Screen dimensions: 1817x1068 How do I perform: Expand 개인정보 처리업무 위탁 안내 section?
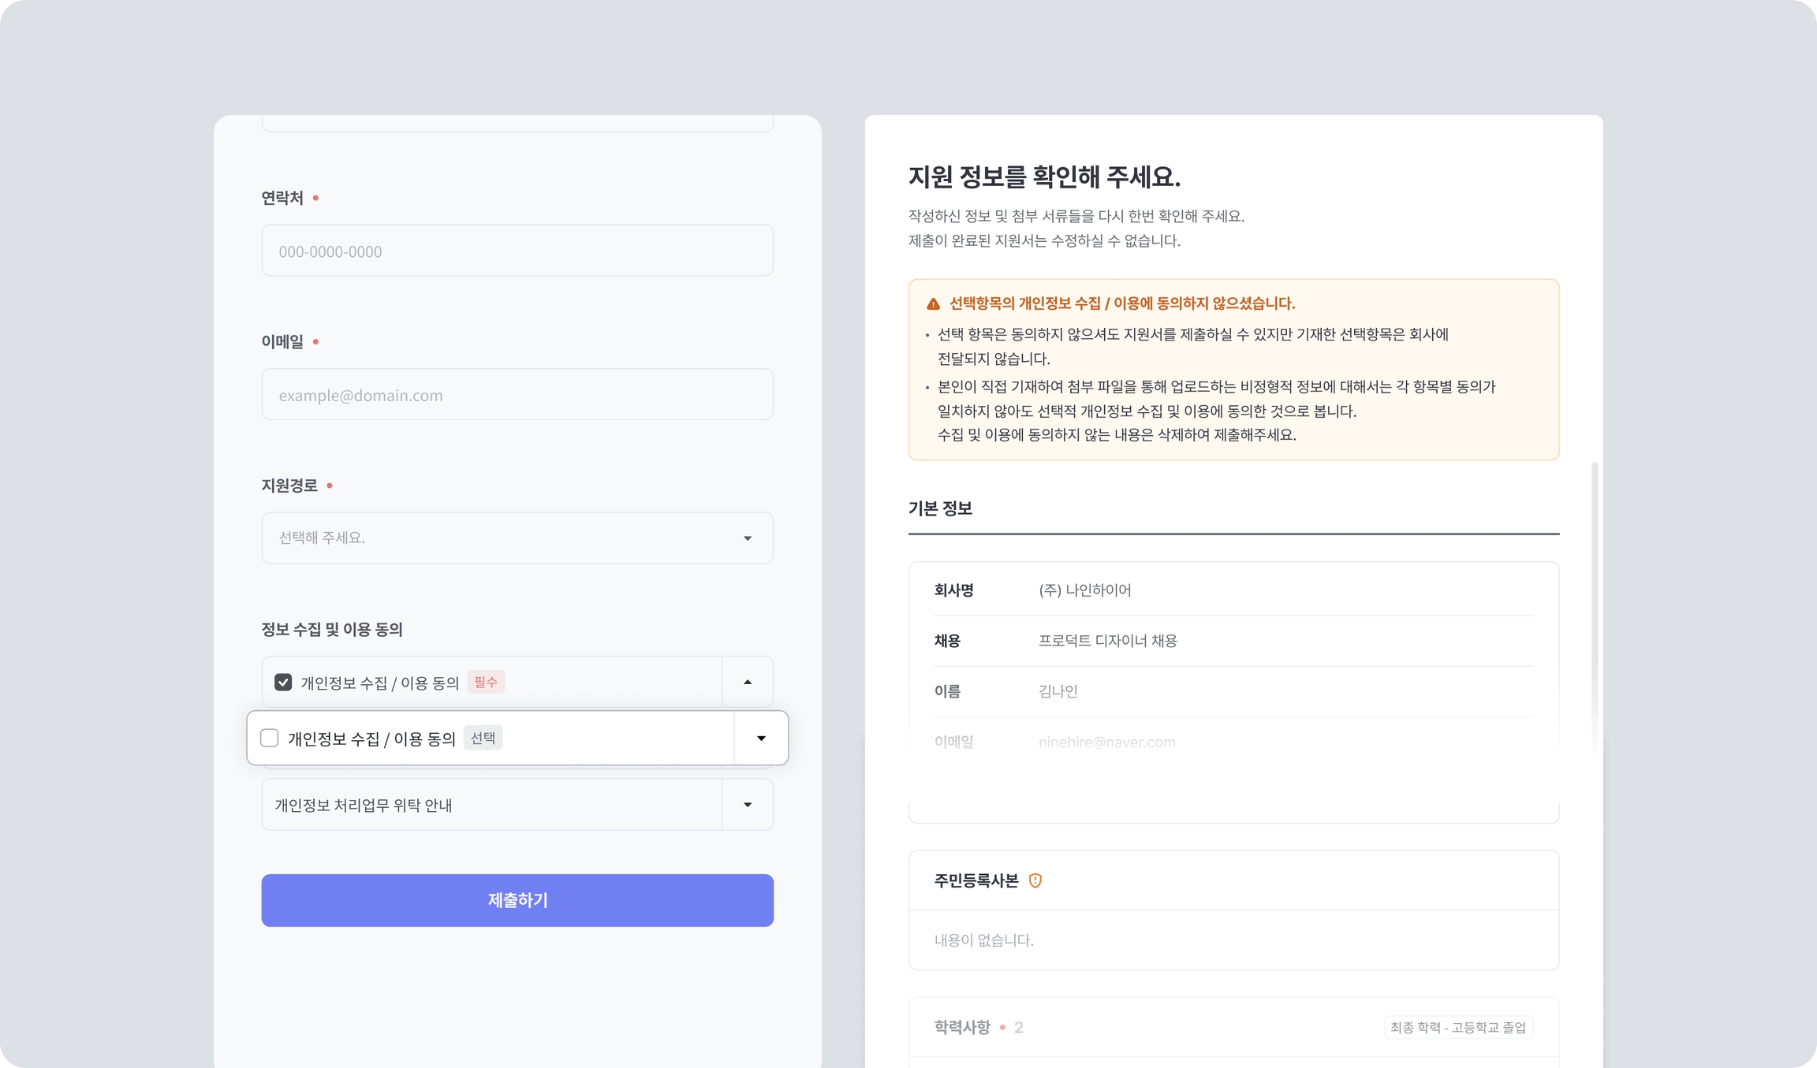748,805
